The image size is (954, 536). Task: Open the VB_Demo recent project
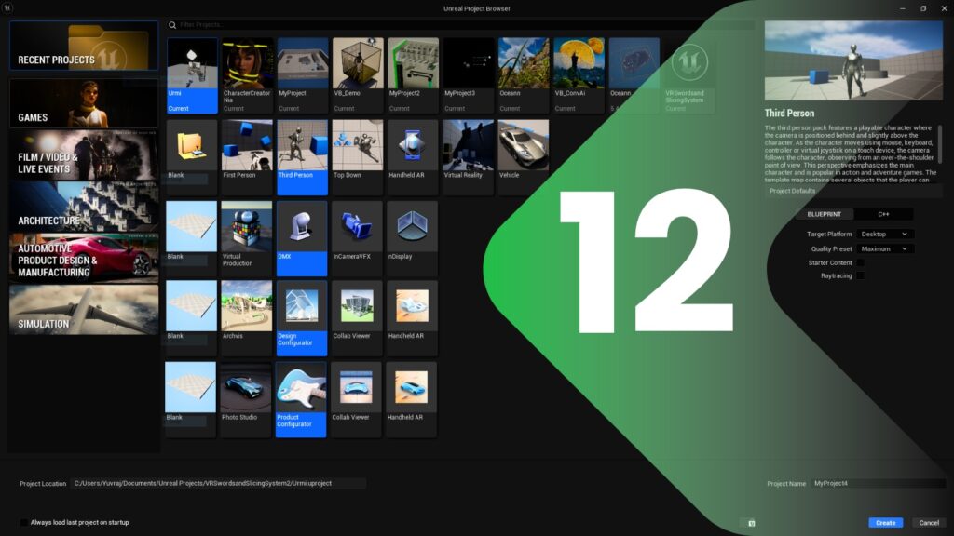(x=358, y=75)
